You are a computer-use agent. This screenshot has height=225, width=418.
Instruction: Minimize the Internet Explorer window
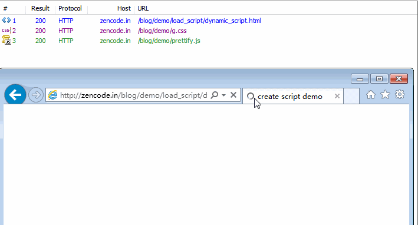click(x=360, y=79)
